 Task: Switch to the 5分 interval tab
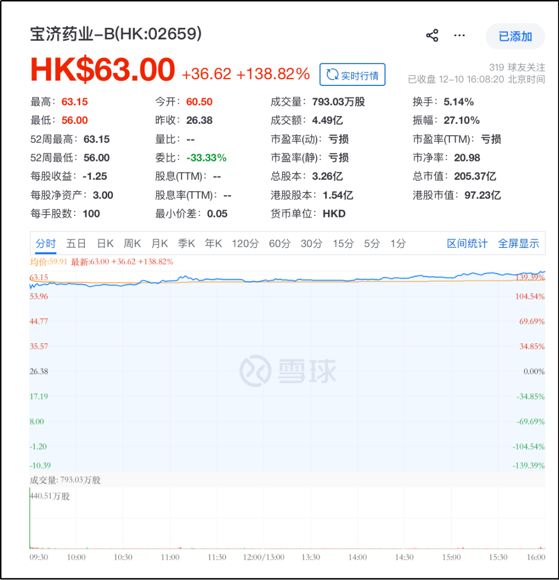pos(372,243)
